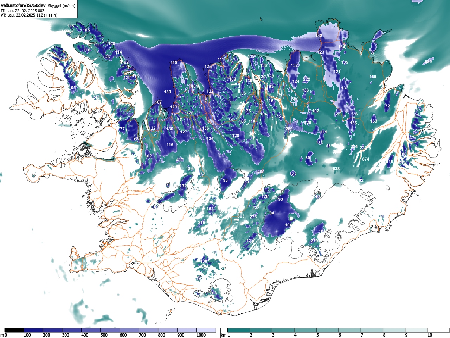
Task: Select the "874" visibility value
Action: pyautogui.click(x=366, y=159)
